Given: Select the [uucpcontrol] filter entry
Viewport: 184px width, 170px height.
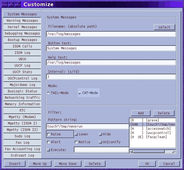Looking at the screenshot, I should click(x=152, y=133).
